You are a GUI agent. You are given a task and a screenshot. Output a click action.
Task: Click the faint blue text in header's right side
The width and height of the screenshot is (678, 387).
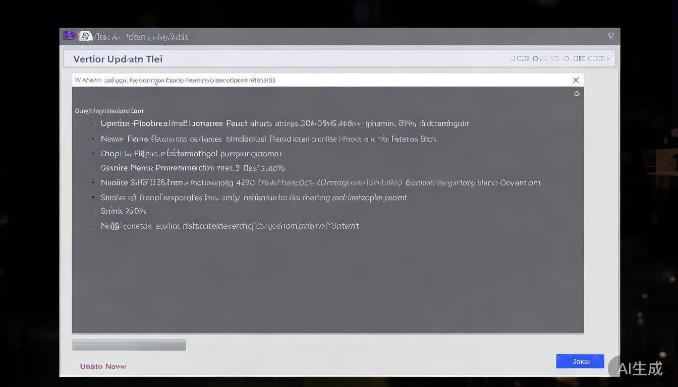pos(559,58)
